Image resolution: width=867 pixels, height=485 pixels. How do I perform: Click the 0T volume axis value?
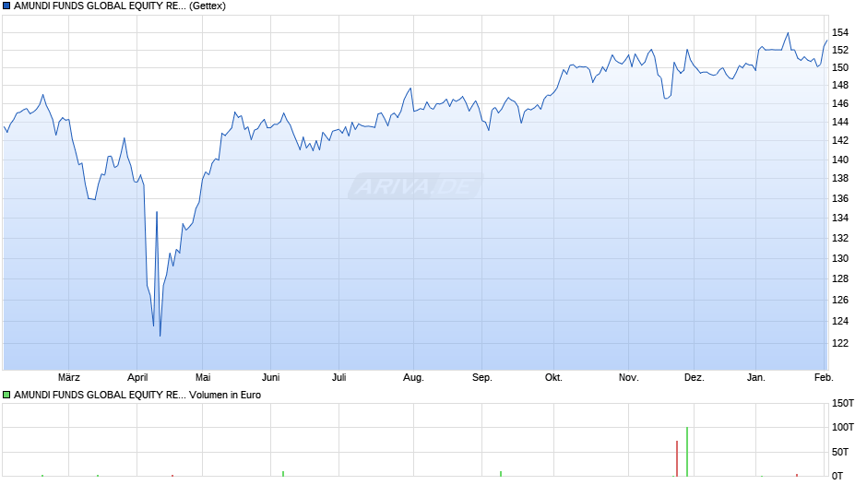point(837,476)
